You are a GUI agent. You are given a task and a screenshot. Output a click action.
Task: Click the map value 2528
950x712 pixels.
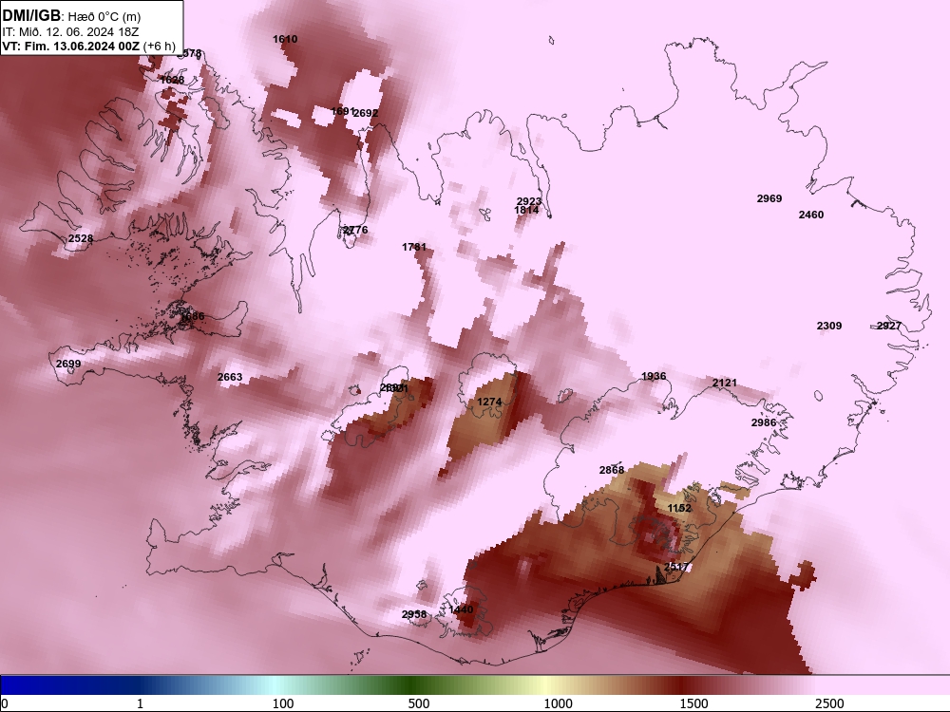[x=81, y=238]
